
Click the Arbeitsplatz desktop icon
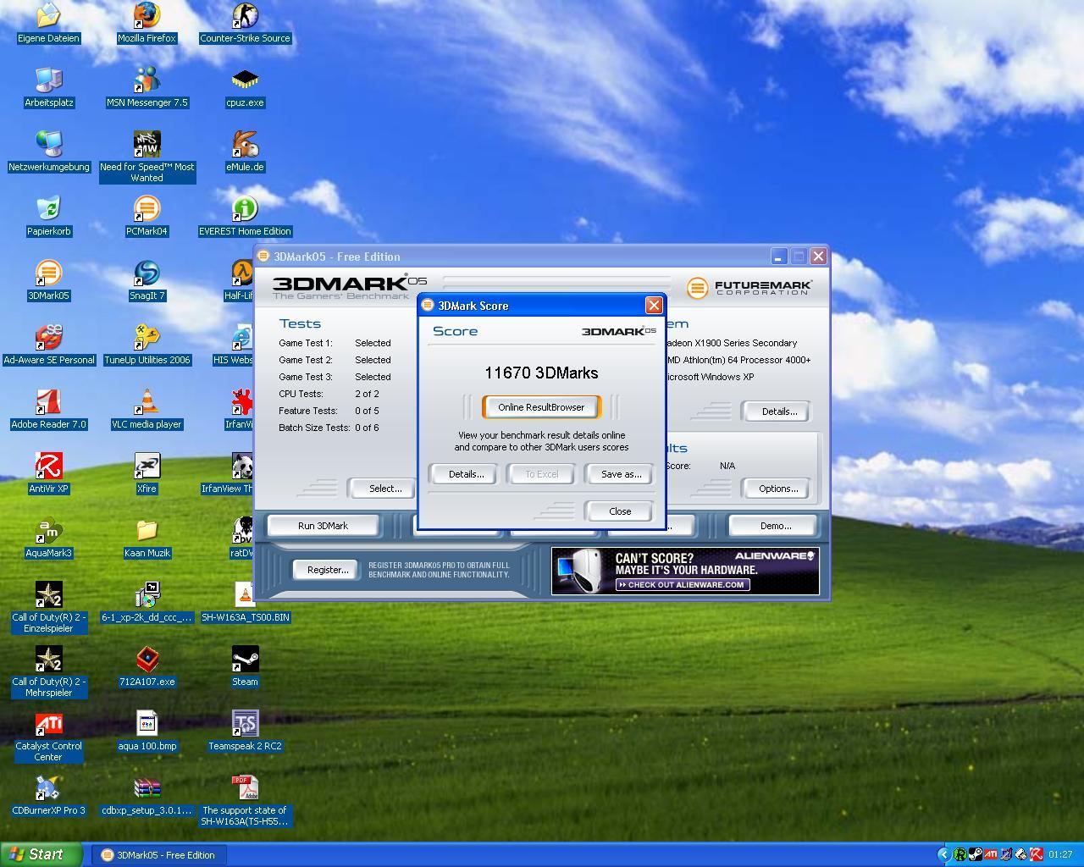click(x=48, y=80)
